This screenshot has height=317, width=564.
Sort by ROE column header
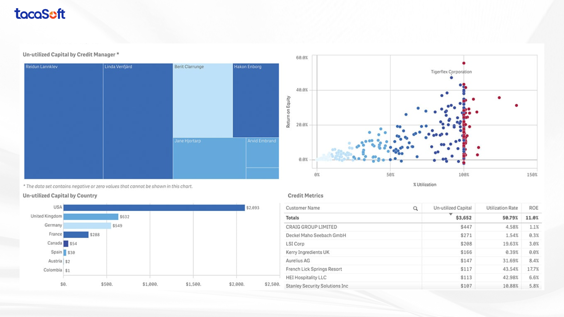pos(533,208)
